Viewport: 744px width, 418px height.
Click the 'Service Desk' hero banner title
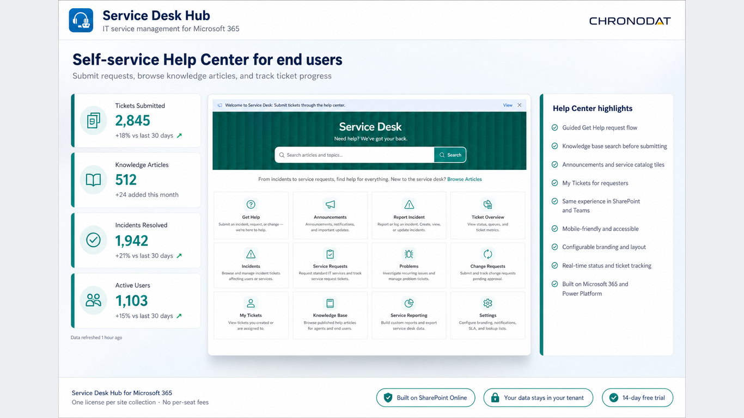tap(370, 127)
